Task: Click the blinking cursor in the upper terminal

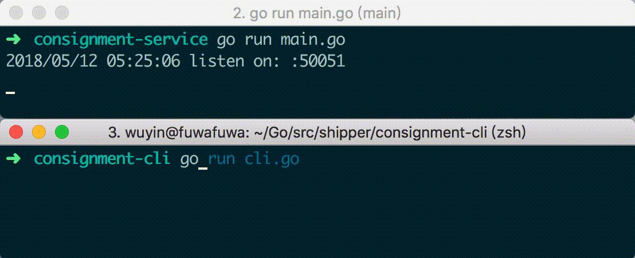Action: coord(11,92)
